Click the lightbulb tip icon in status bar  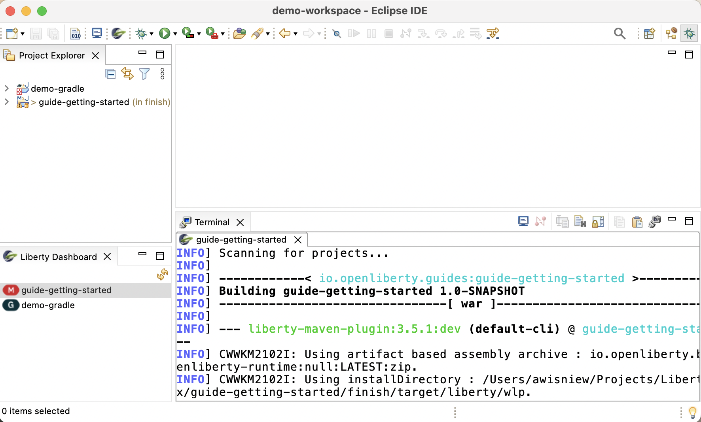coord(693,413)
